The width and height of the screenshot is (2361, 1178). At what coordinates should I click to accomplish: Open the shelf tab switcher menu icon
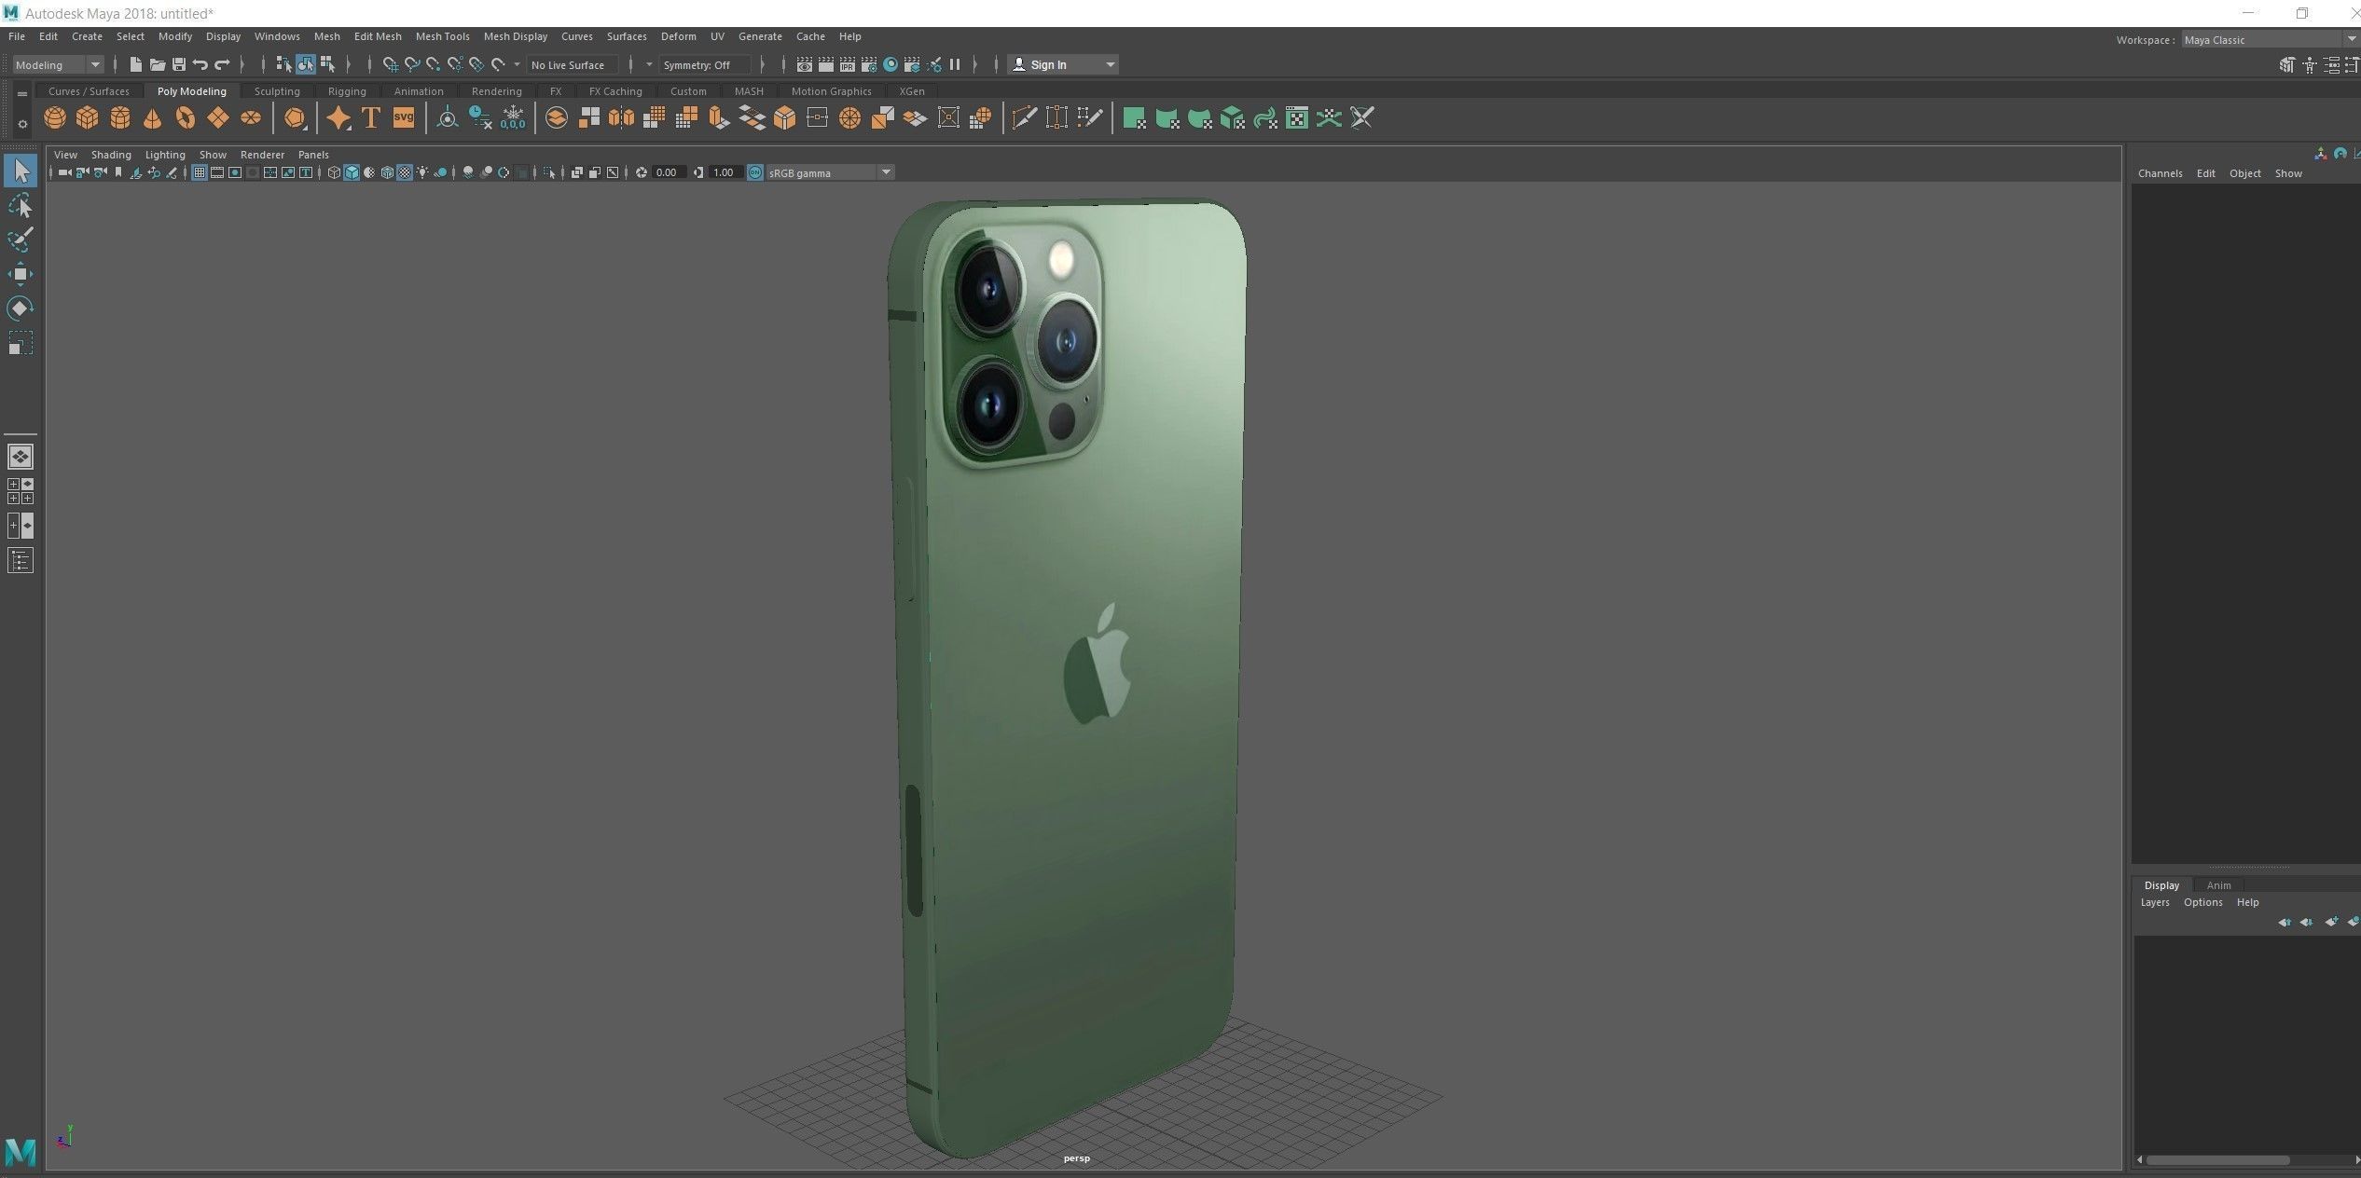tap(22, 94)
